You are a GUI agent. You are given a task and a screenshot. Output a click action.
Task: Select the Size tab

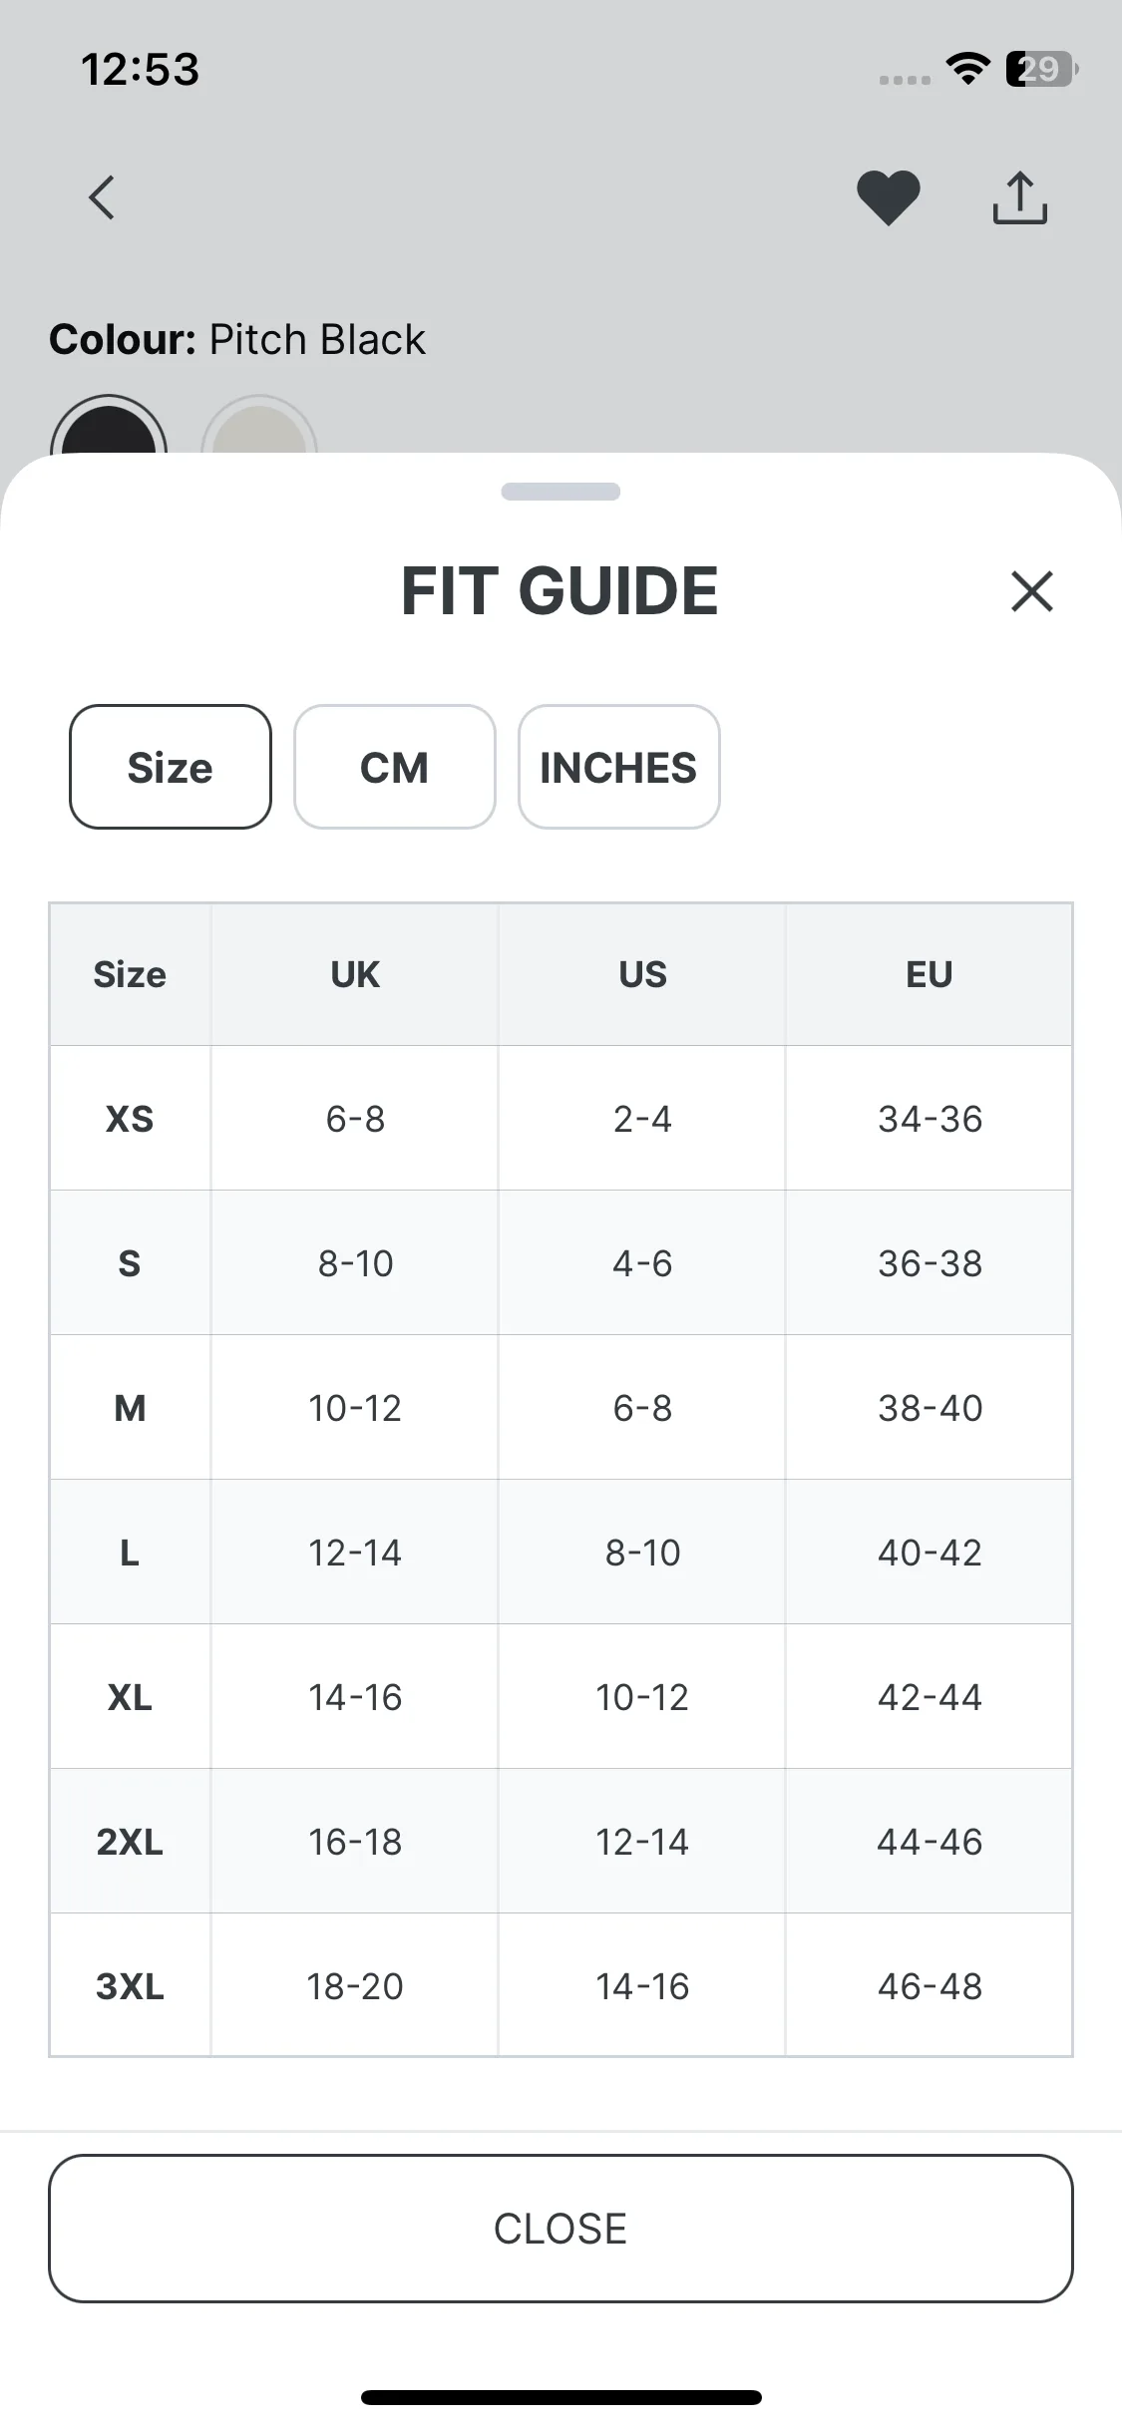[x=171, y=767]
